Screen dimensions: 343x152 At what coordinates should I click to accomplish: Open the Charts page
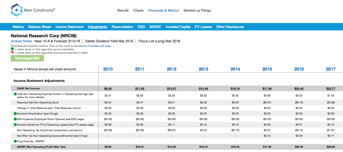point(138,11)
